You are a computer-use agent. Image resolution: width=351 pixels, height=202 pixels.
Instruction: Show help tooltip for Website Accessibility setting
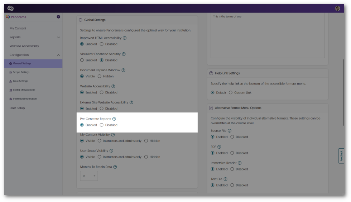click(x=113, y=86)
